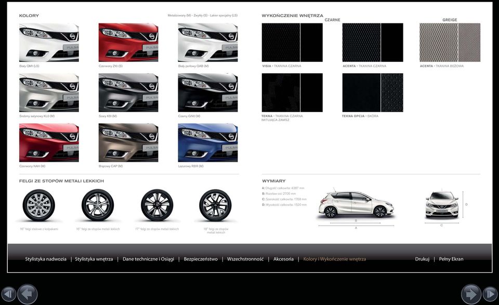Screen dimensions: 499x305
Task: Select the Biały perłowy QAB car image
Action: [x=208, y=42]
